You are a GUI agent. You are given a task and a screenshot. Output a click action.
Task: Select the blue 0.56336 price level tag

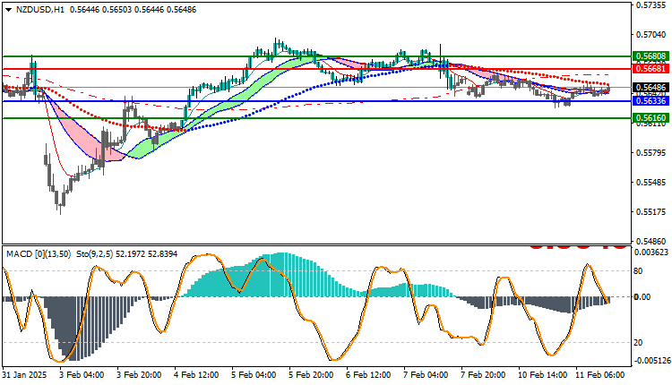(x=650, y=101)
